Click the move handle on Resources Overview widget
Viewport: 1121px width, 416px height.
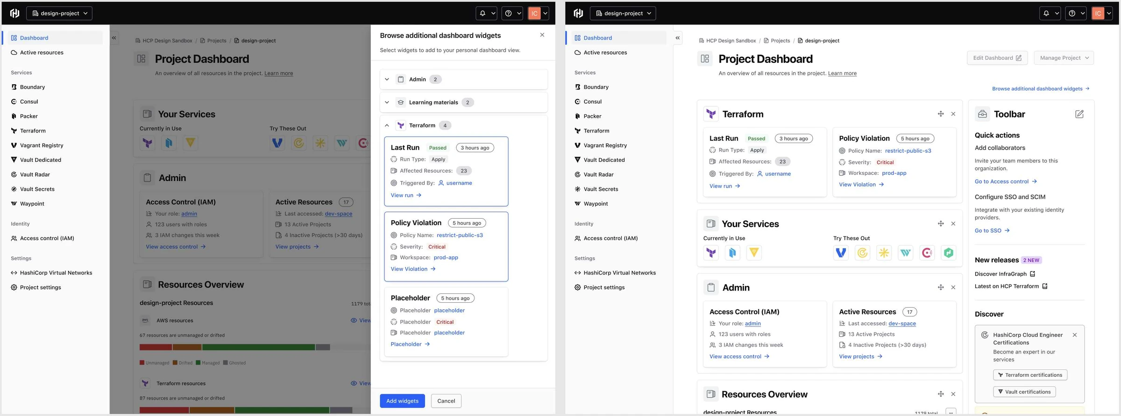coord(941,394)
